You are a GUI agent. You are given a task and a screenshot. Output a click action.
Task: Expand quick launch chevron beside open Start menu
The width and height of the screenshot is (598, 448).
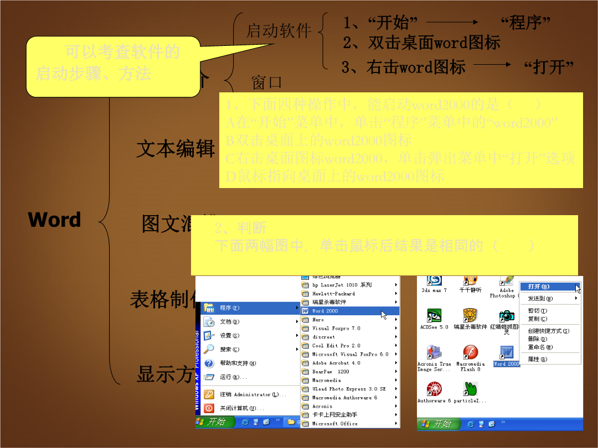coord(277,420)
